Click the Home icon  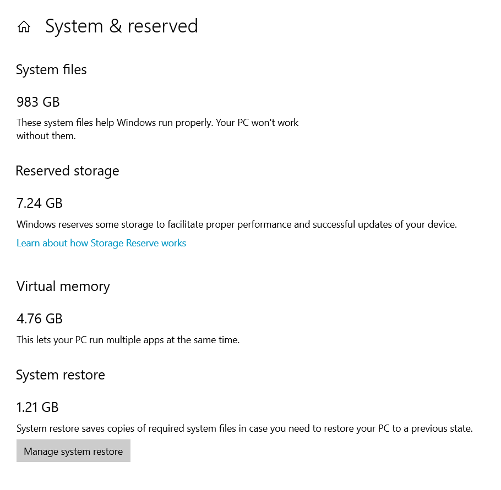click(x=24, y=27)
